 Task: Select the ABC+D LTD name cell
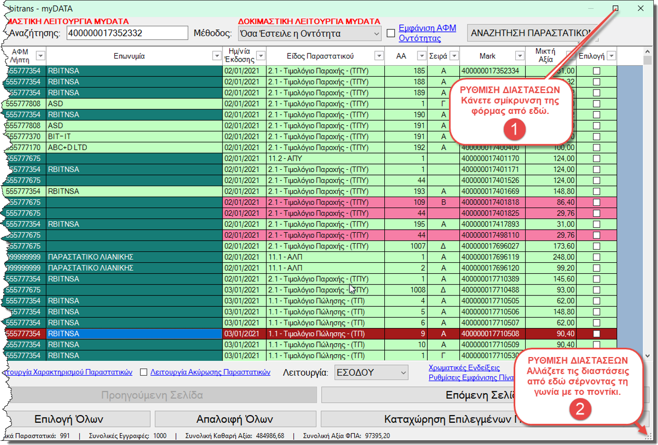click(x=134, y=147)
